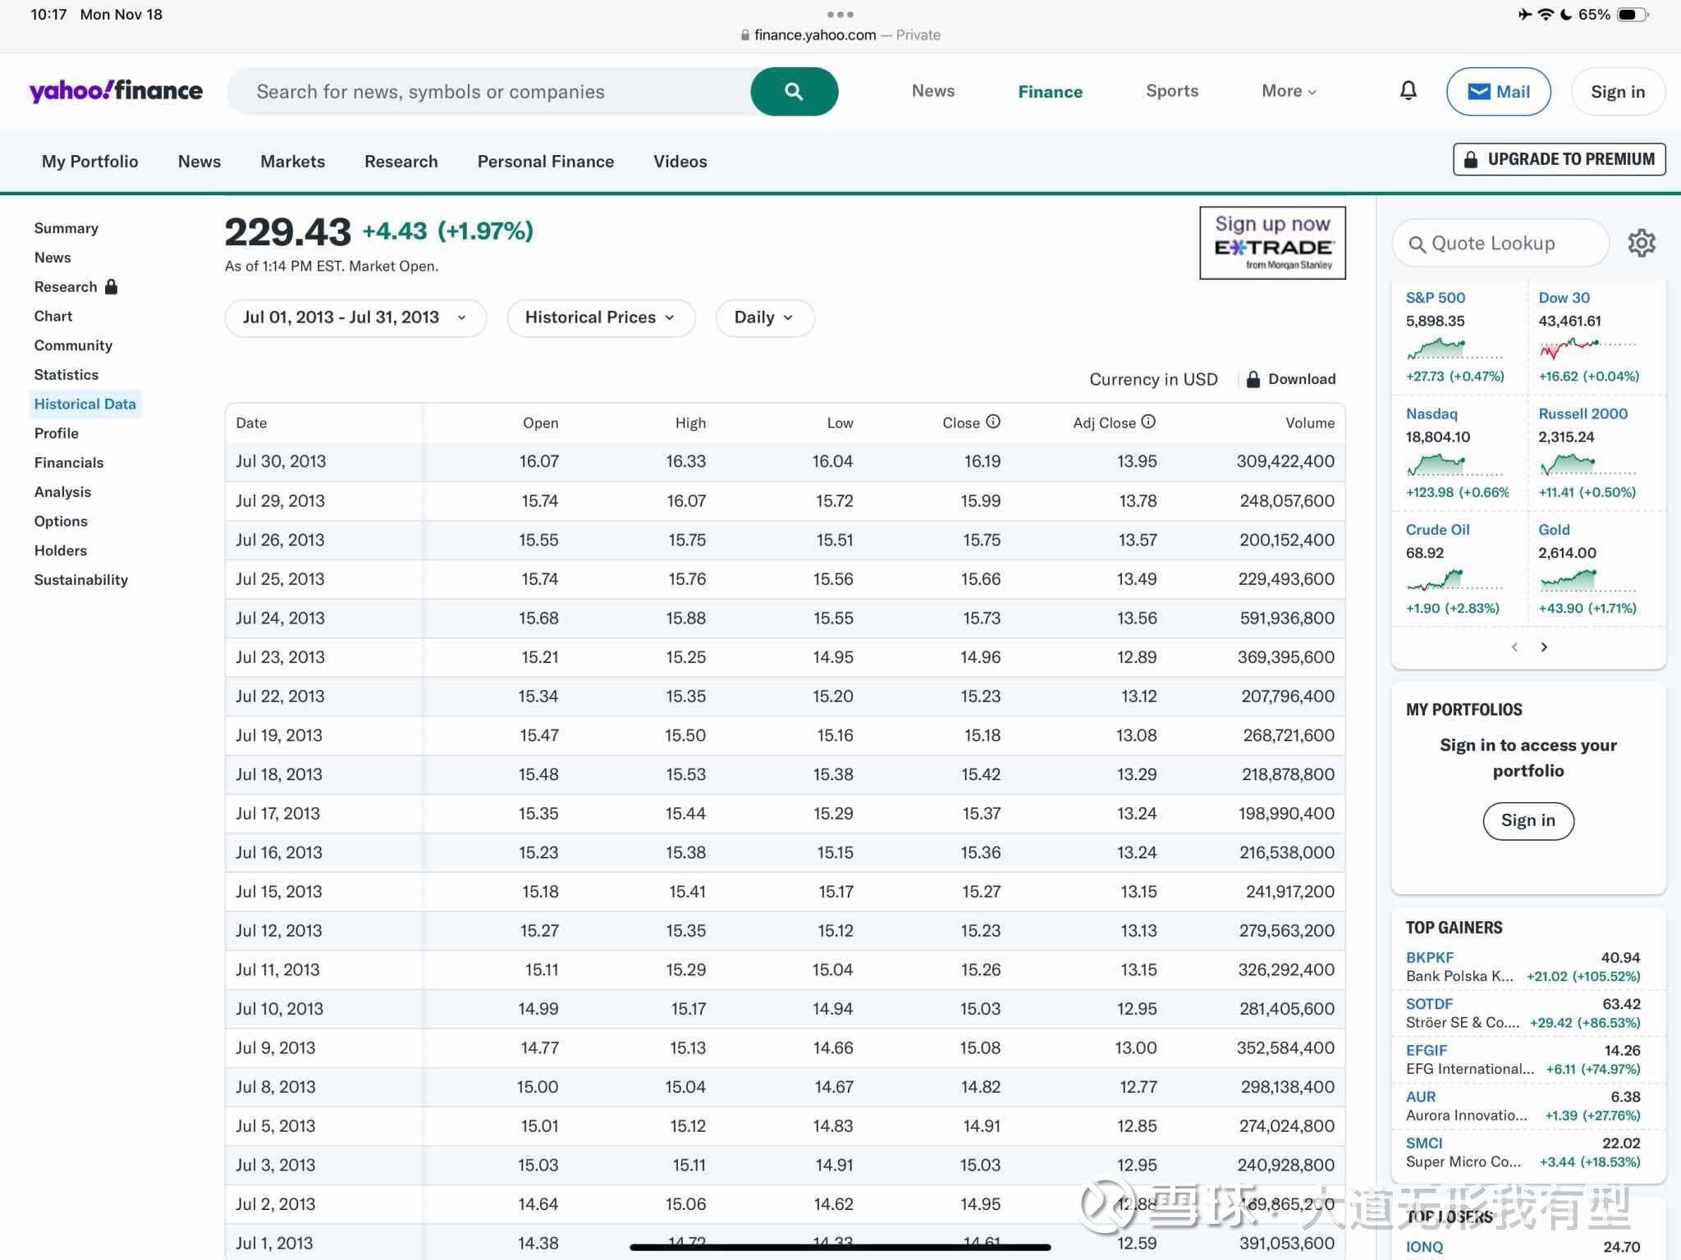1681x1260 pixels.
Task: Open the Historical Prices dropdown
Action: 601,317
